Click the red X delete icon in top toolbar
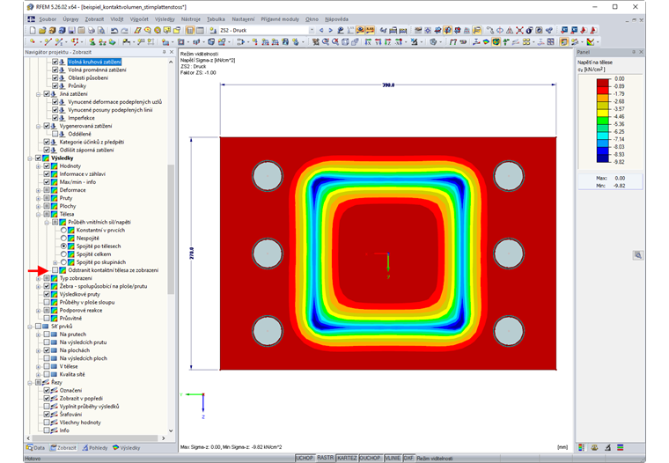 tap(519, 30)
